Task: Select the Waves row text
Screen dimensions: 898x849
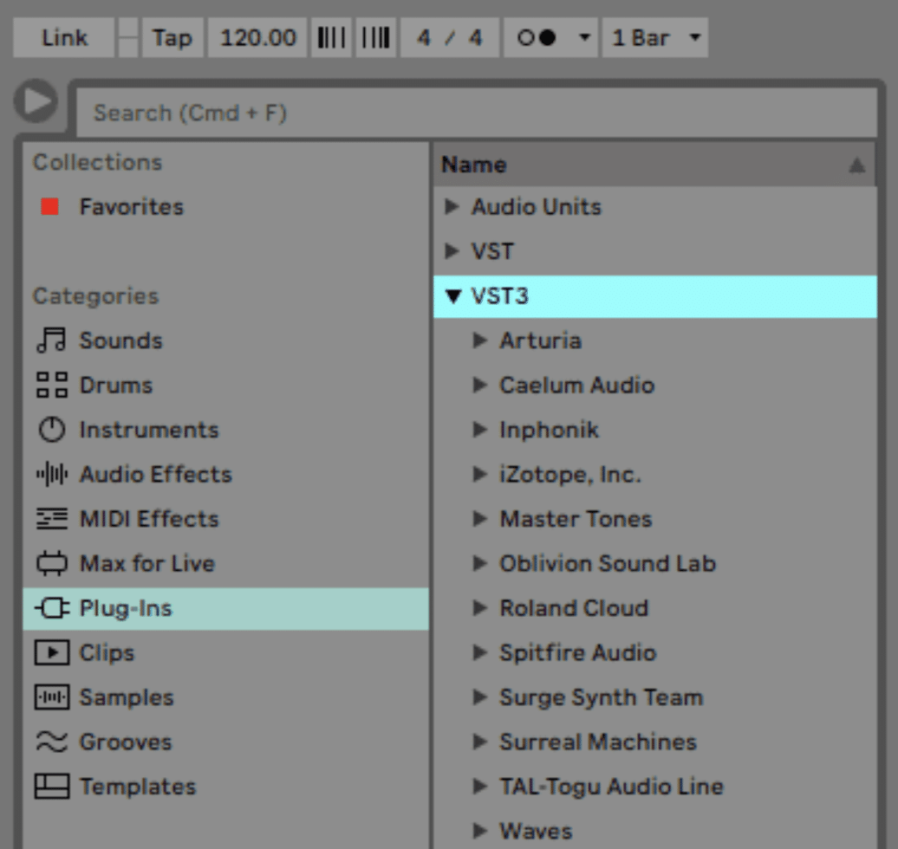Action: click(x=536, y=831)
